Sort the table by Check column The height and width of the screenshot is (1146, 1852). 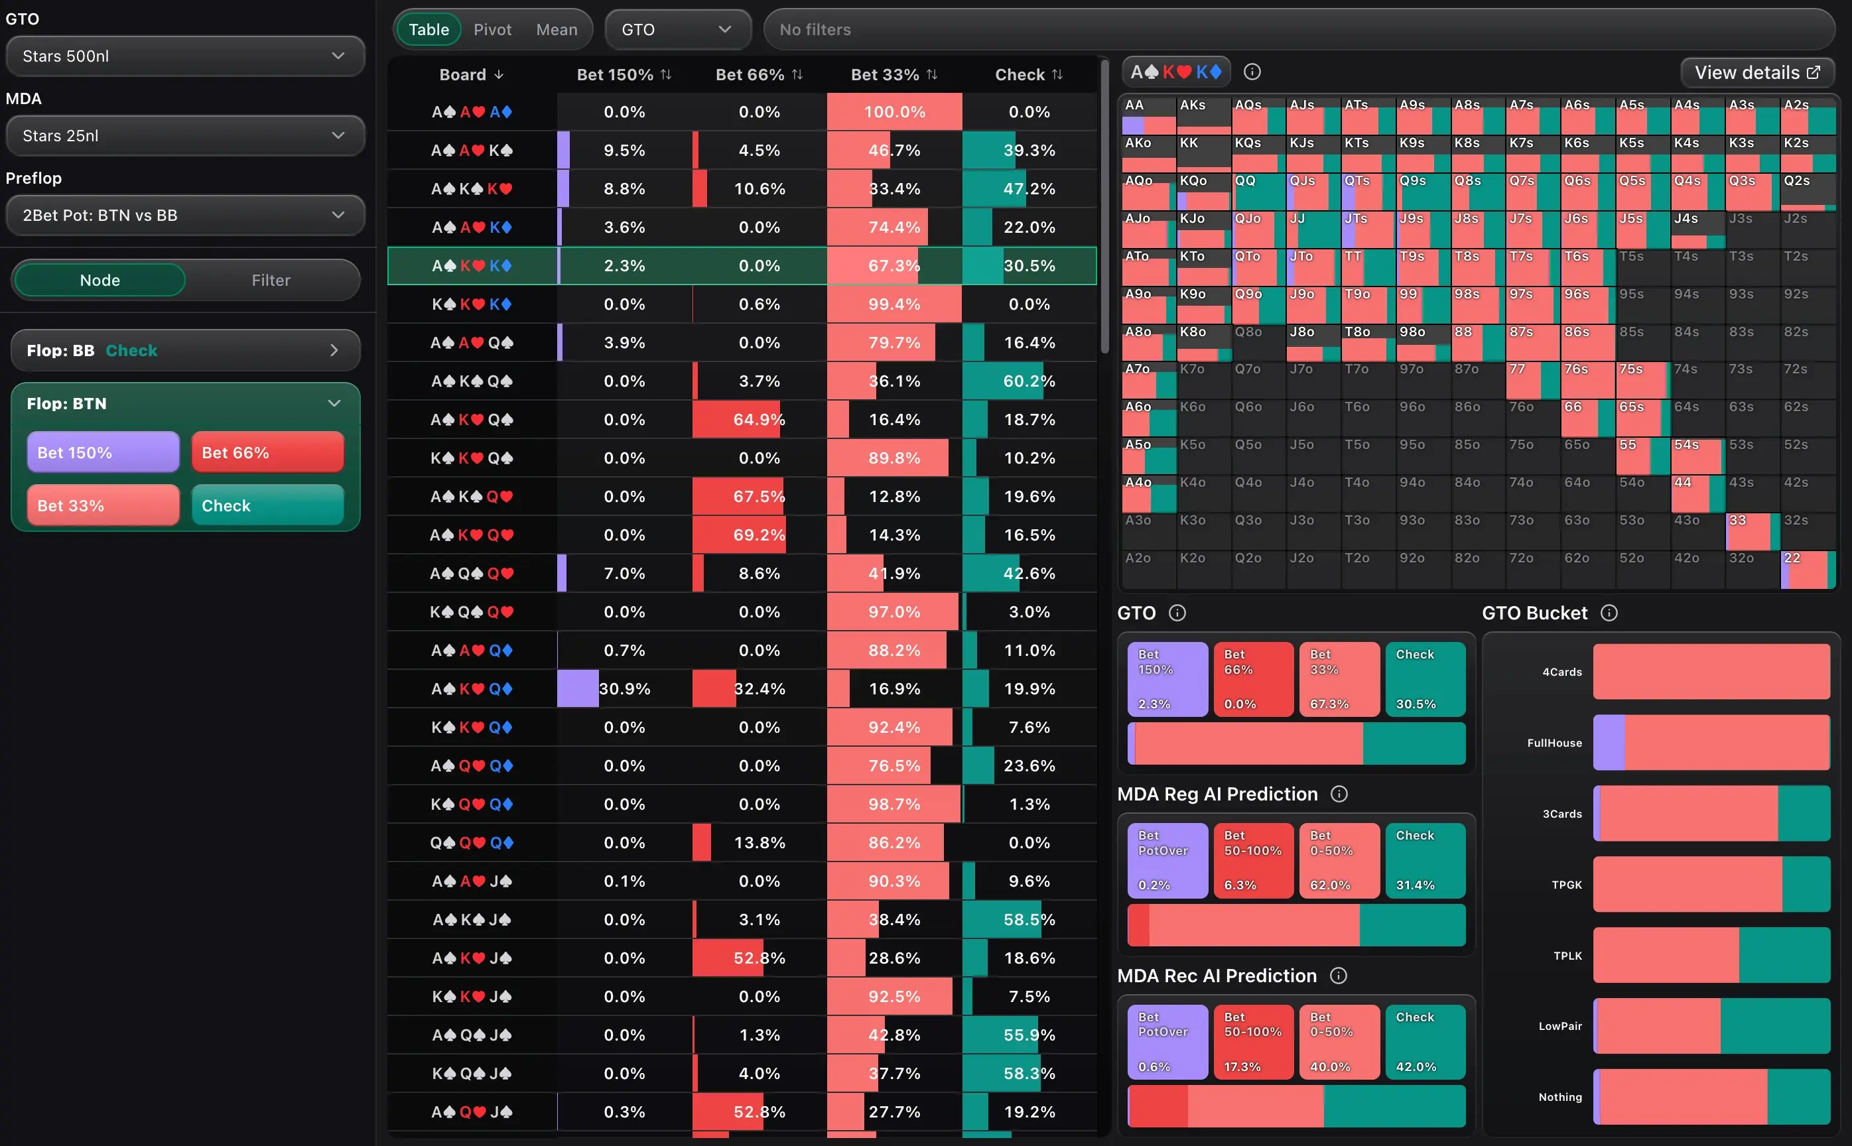[1057, 74]
